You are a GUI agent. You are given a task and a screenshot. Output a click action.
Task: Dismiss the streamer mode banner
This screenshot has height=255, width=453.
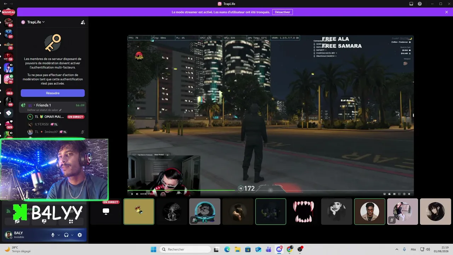(447, 12)
